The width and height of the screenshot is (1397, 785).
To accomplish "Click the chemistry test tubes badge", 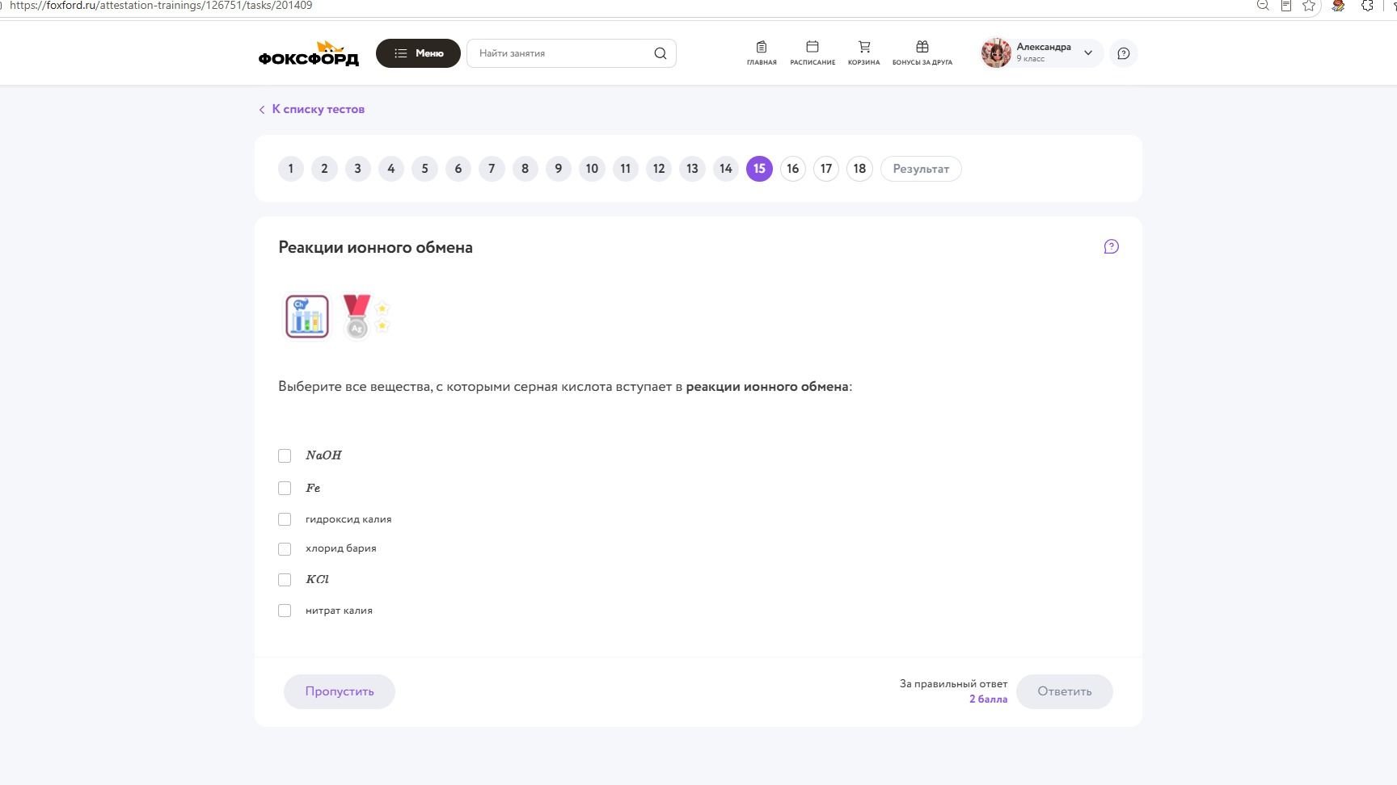I will coord(307,316).
